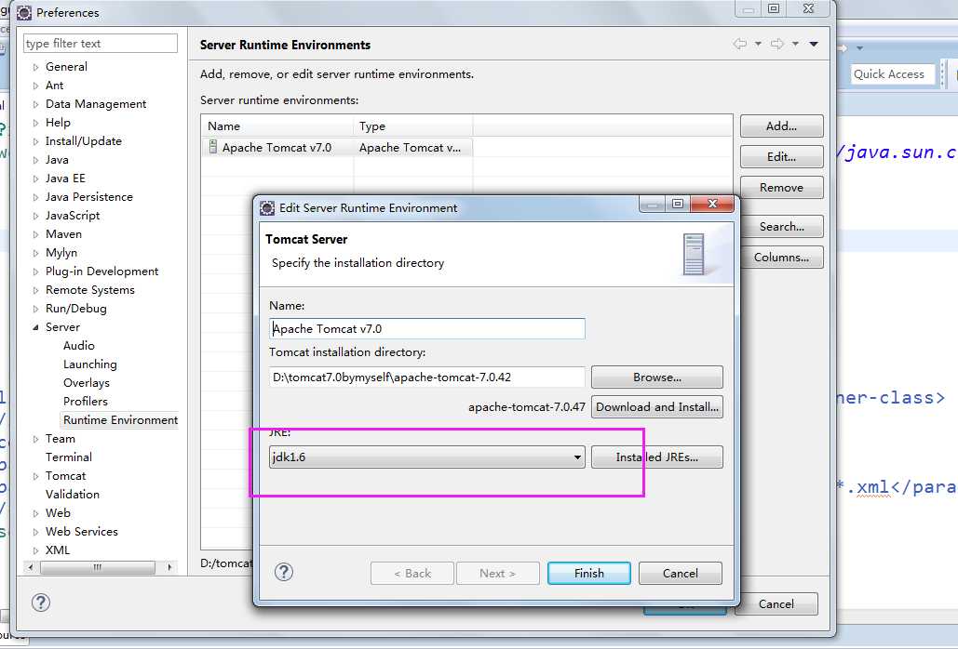Select the Audio preferences page
The height and width of the screenshot is (649, 958).
79,346
